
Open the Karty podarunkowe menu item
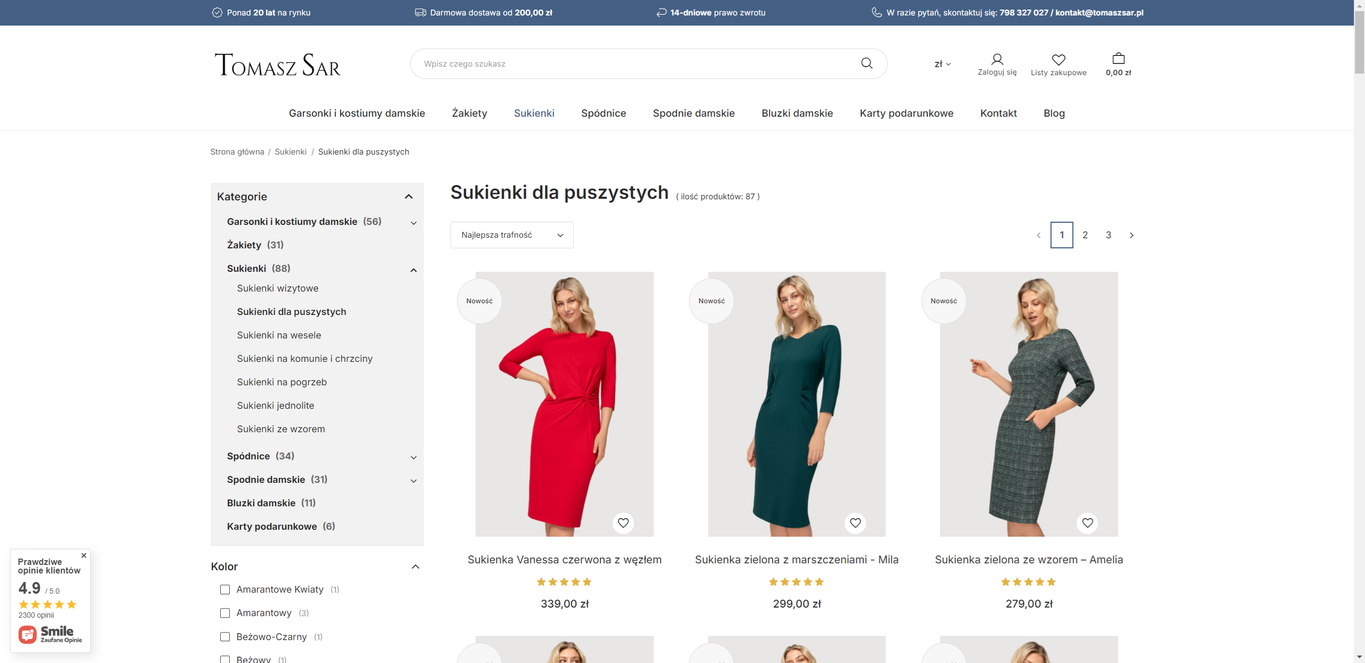[906, 113]
